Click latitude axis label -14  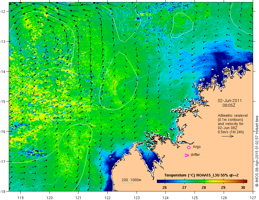pyautogui.click(x=3, y=71)
